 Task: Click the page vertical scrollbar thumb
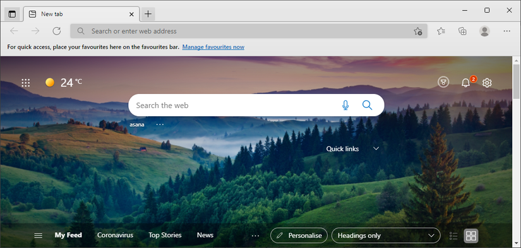click(517, 81)
